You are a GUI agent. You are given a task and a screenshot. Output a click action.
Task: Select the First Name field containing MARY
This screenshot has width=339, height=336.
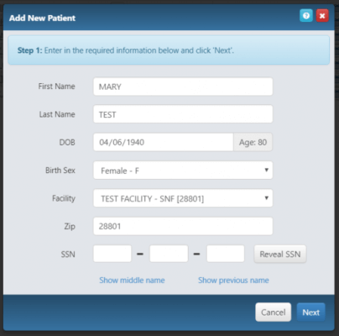point(183,87)
